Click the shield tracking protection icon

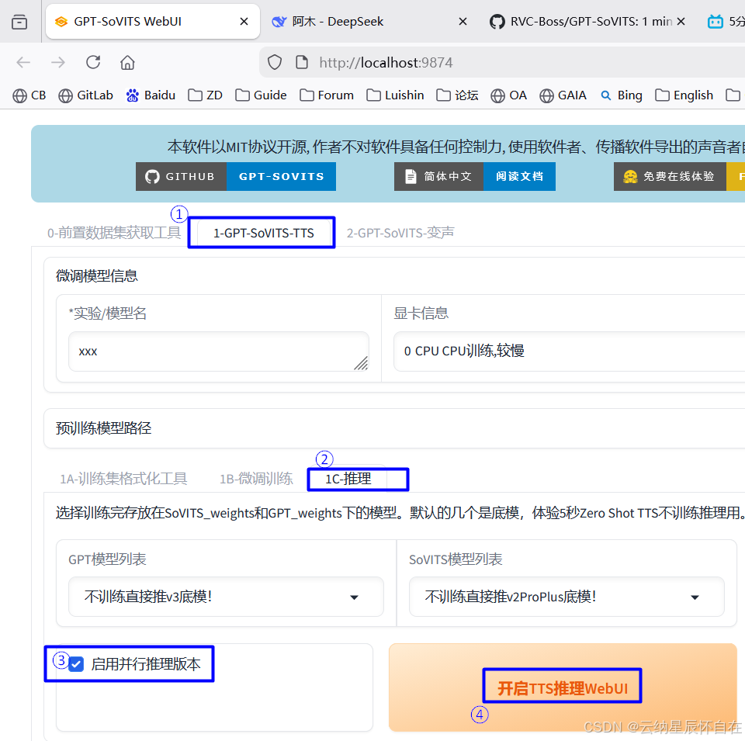click(275, 62)
